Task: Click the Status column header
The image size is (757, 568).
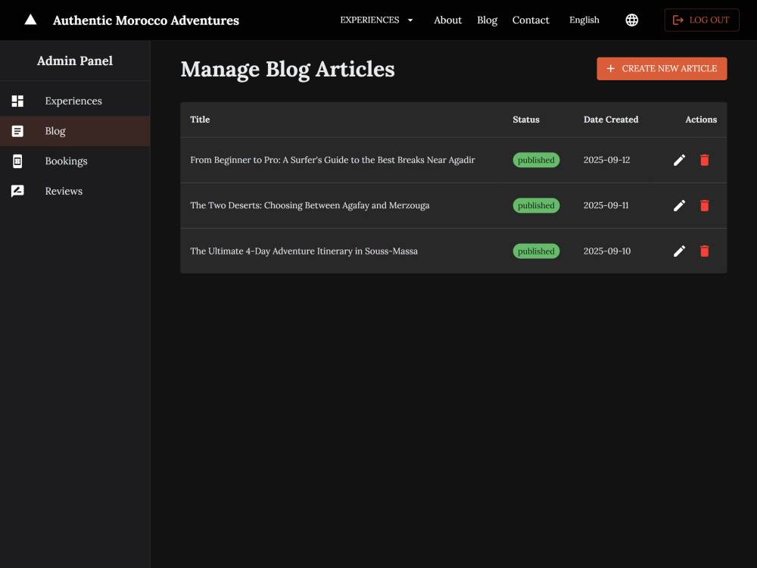Action: [x=526, y=120]
